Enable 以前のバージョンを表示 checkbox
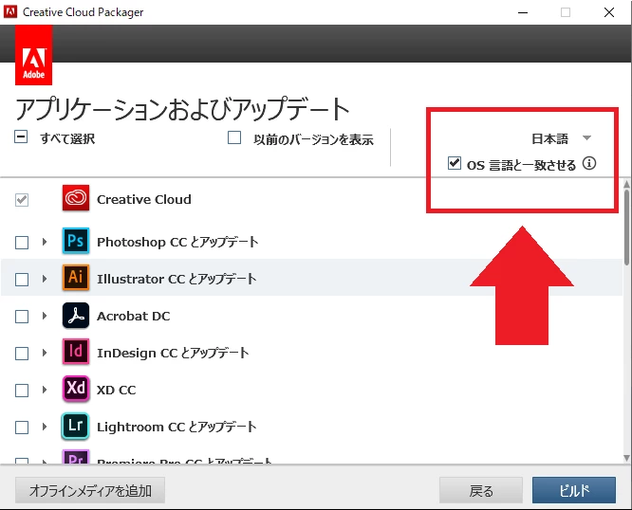This screenshot has height=510, width=632. pyautogui.click(x=234, y=137)
